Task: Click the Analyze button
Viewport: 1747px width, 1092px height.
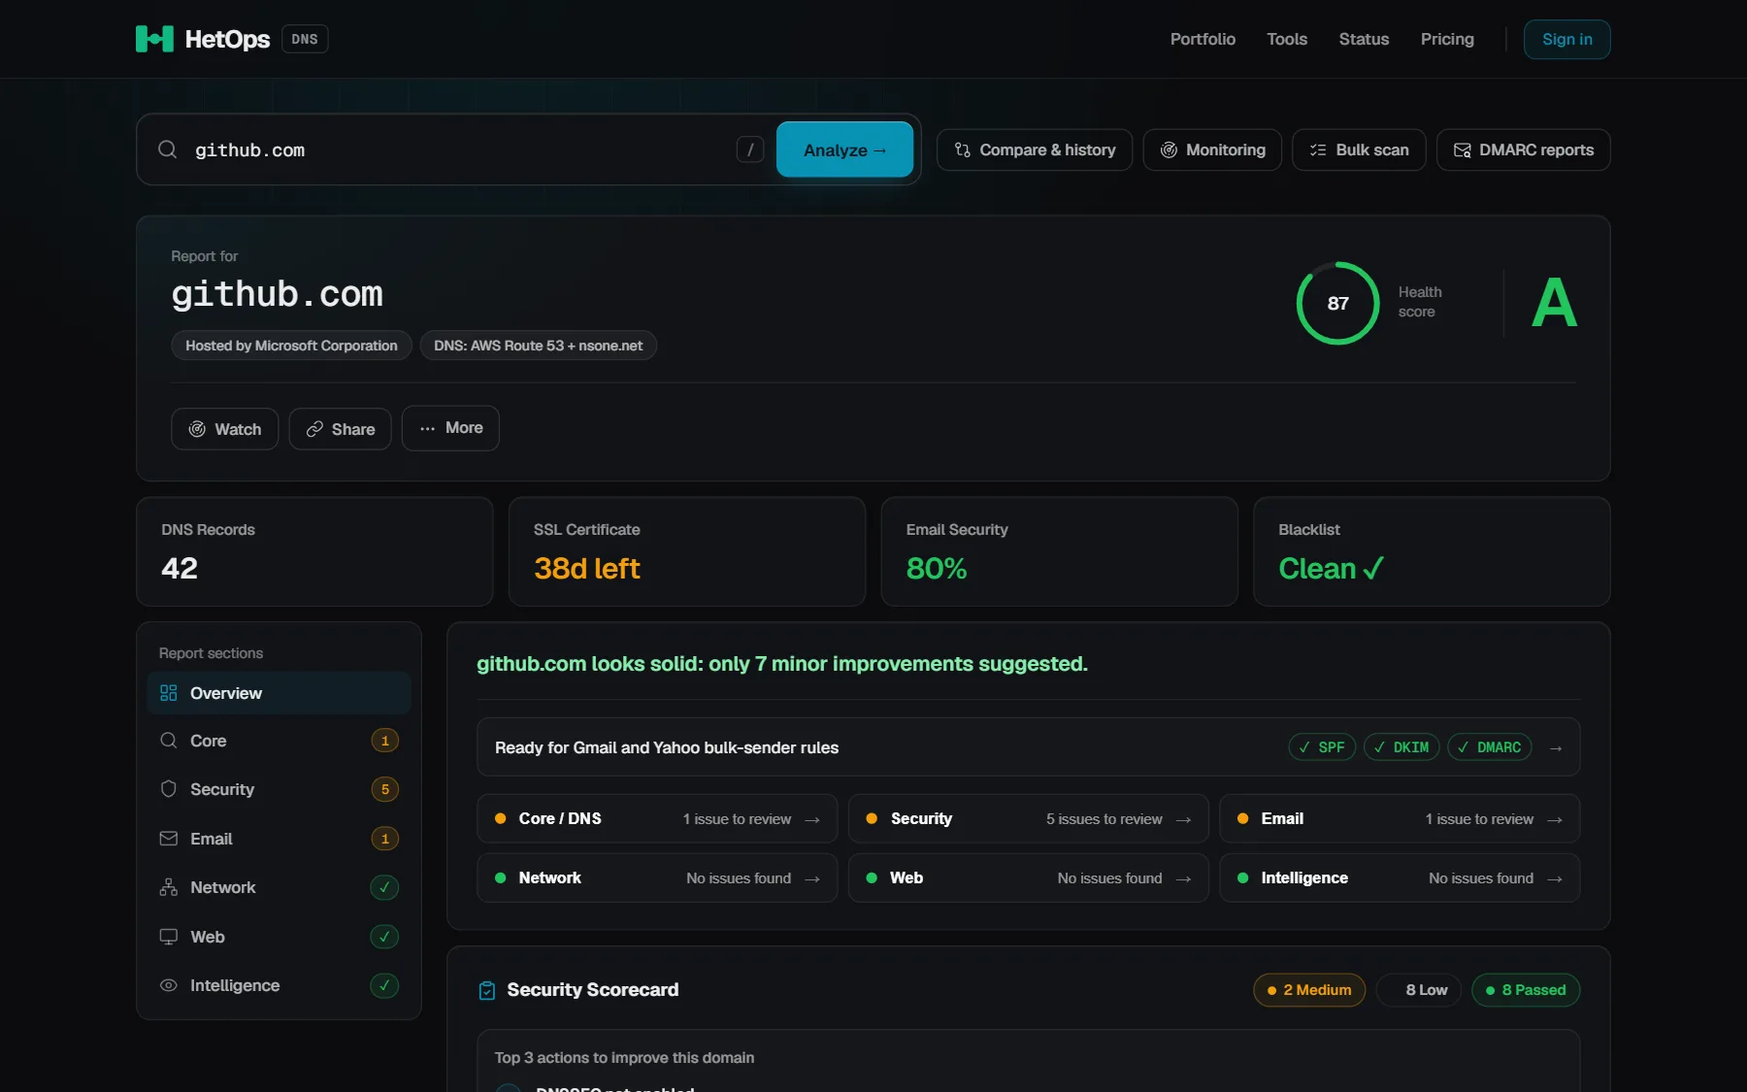Action: [844, 149]
